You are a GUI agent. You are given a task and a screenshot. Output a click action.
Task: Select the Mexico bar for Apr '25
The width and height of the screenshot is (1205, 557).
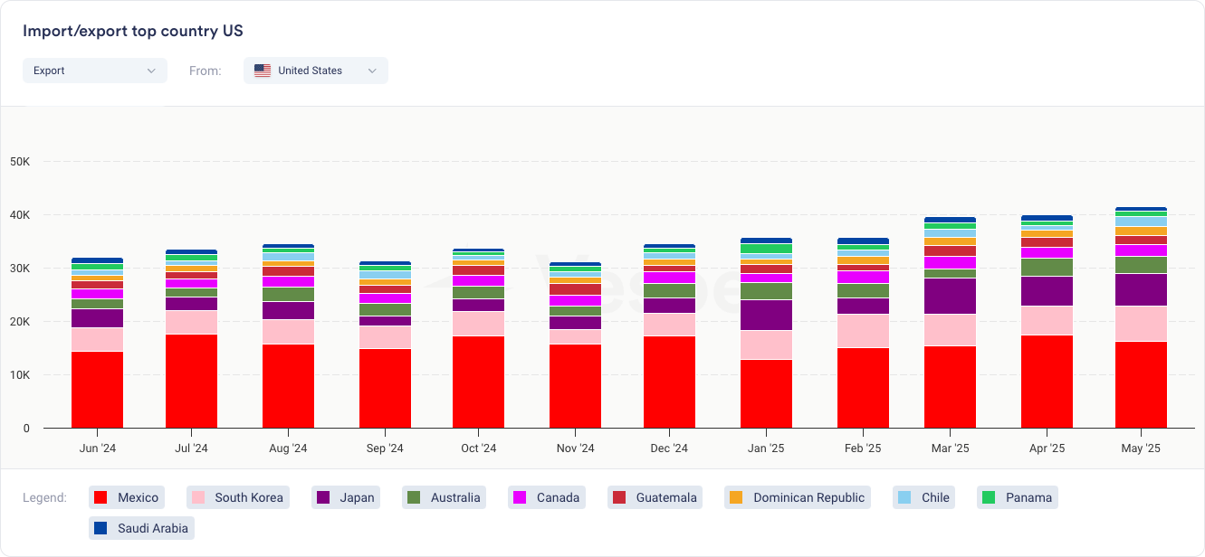coord(1047,381)
